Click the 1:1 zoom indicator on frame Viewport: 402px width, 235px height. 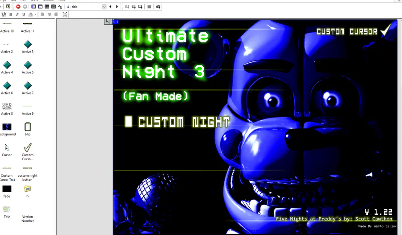(x=116, y=22)
